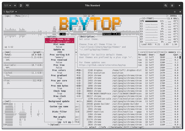Select the Update ms option
Viewport: 185px width, 131px height.
point(59,51)
